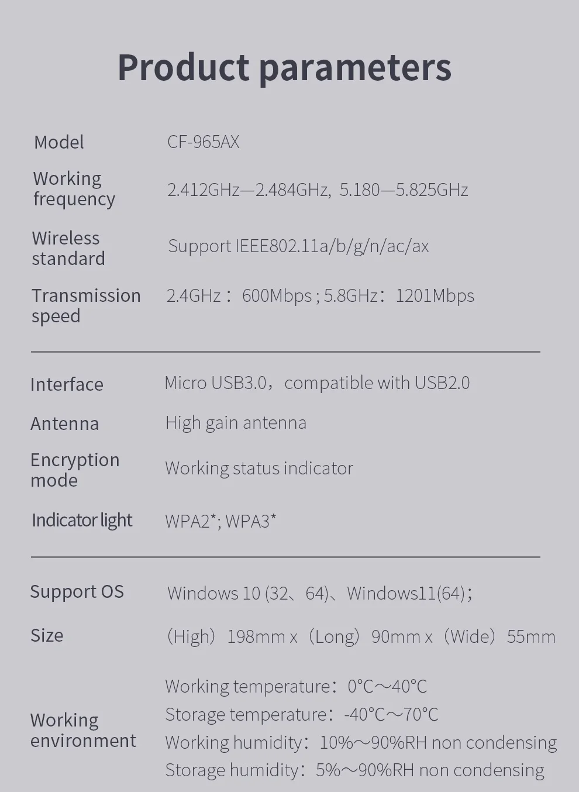Click the 'Model' label
The image size is (579, 792).
pyautogui.click(x=58, y=142)
